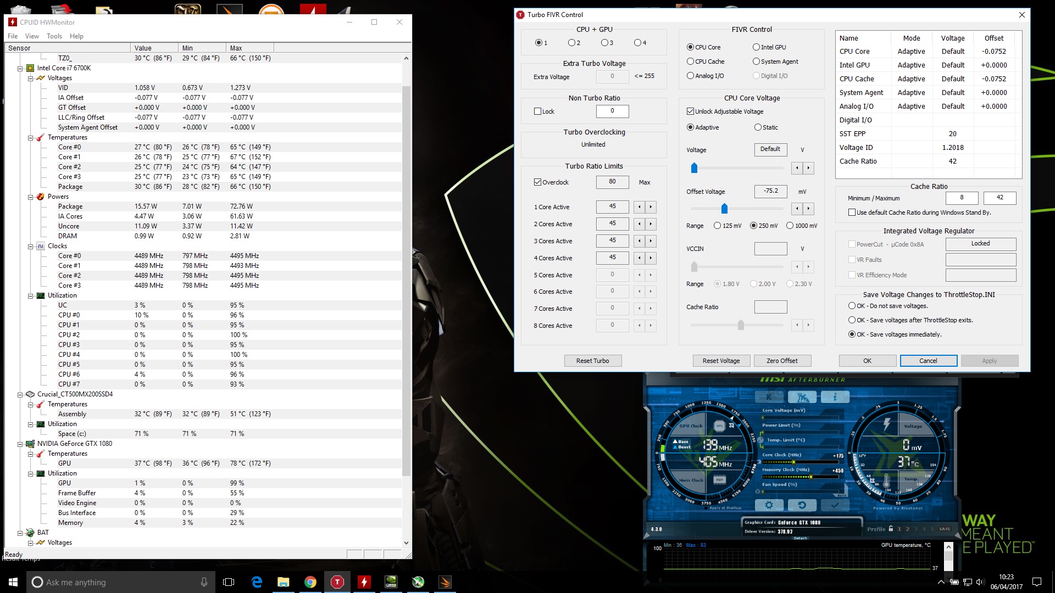This screenshot has height=593, width=1055.
Task: Collapse the BAT tree node
Action: pos(20,533)
